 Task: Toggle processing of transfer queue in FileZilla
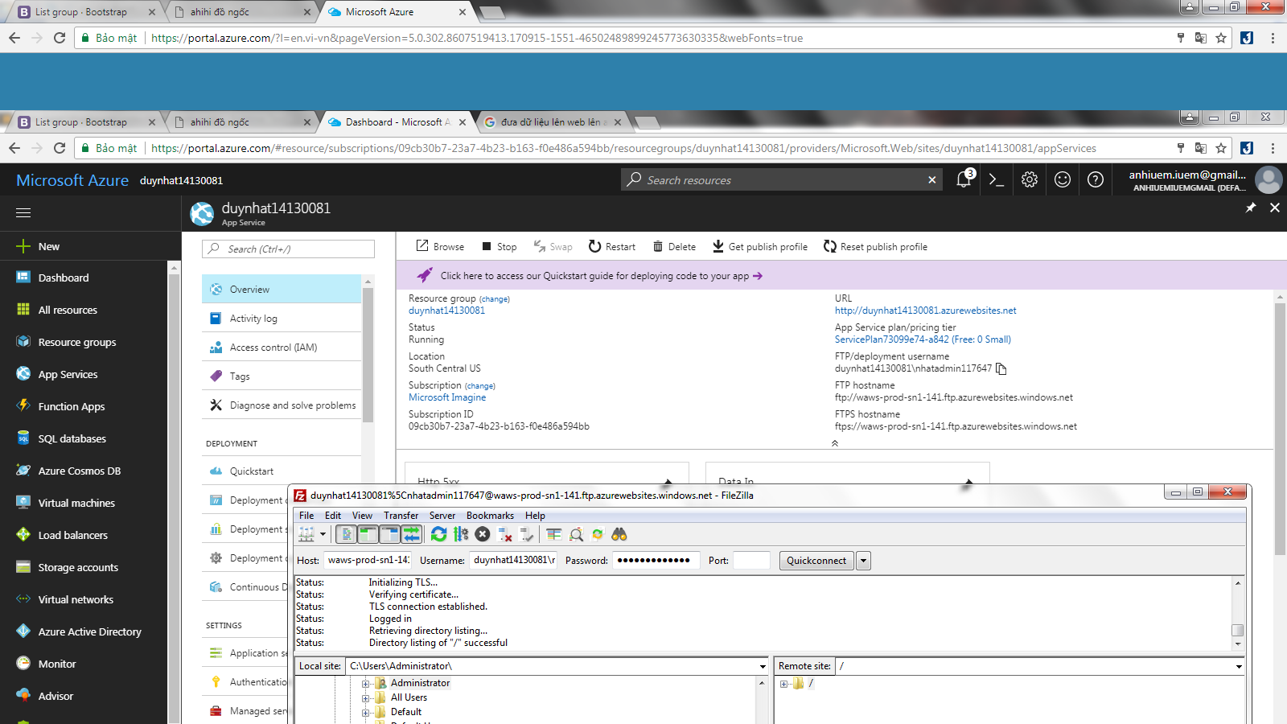pyautogui.click(x=461, y=534)
